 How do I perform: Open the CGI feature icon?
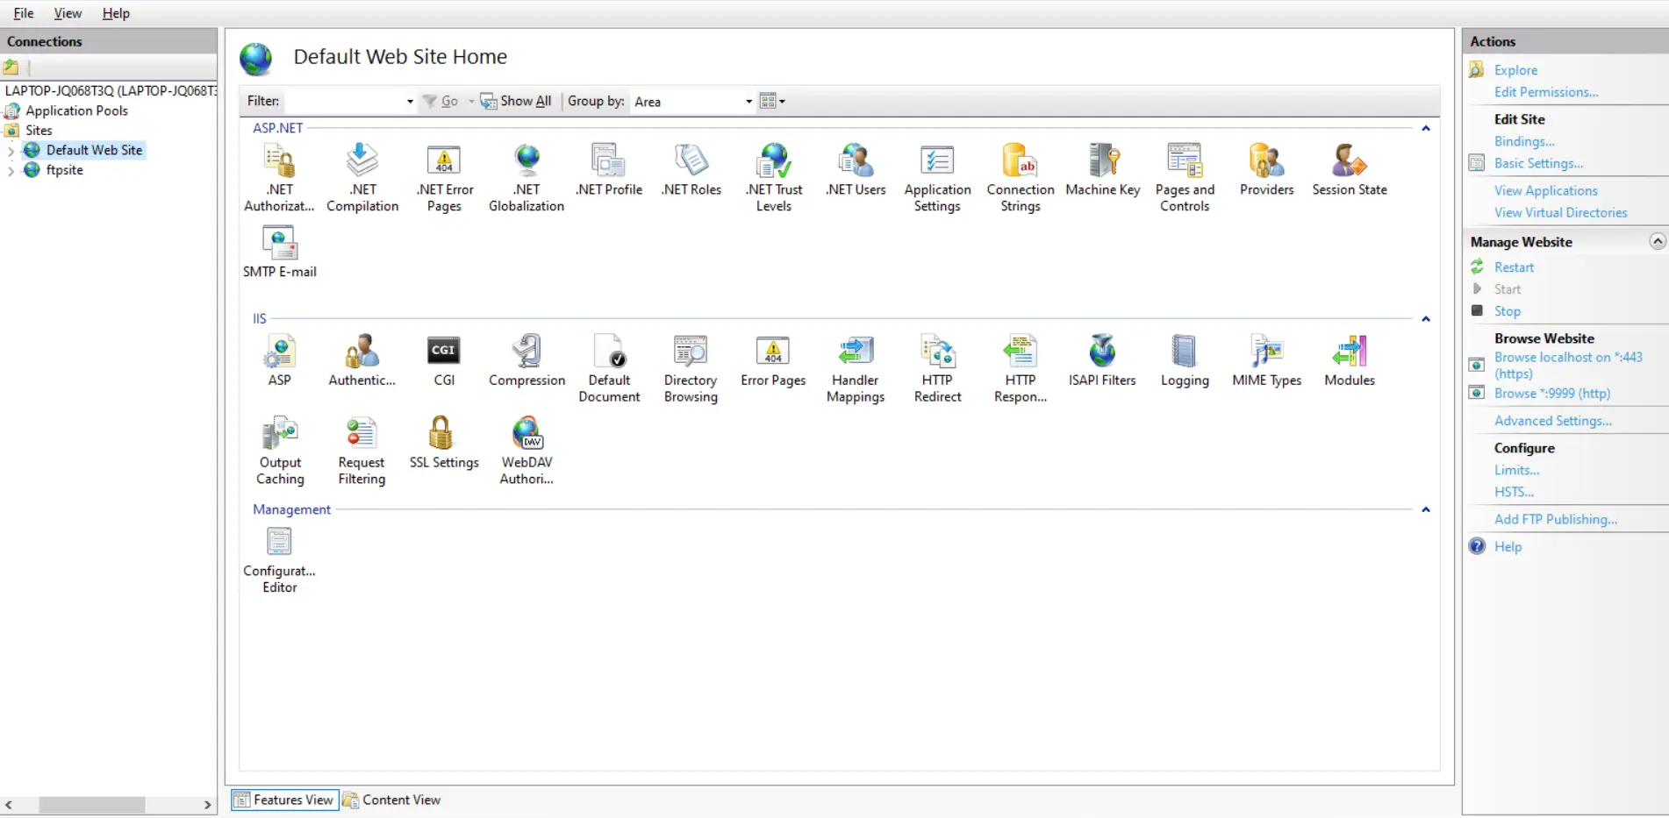(x=443, y=352)
